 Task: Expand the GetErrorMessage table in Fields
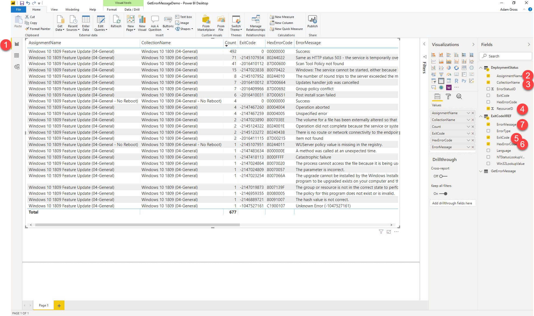click(x=481, y=171)
